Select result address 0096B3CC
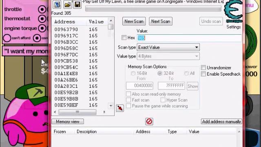Image resolution: width=261 pixels, height=147 pixels. [66, 42]
